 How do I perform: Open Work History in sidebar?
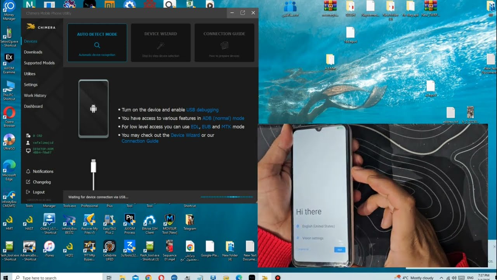35,96
